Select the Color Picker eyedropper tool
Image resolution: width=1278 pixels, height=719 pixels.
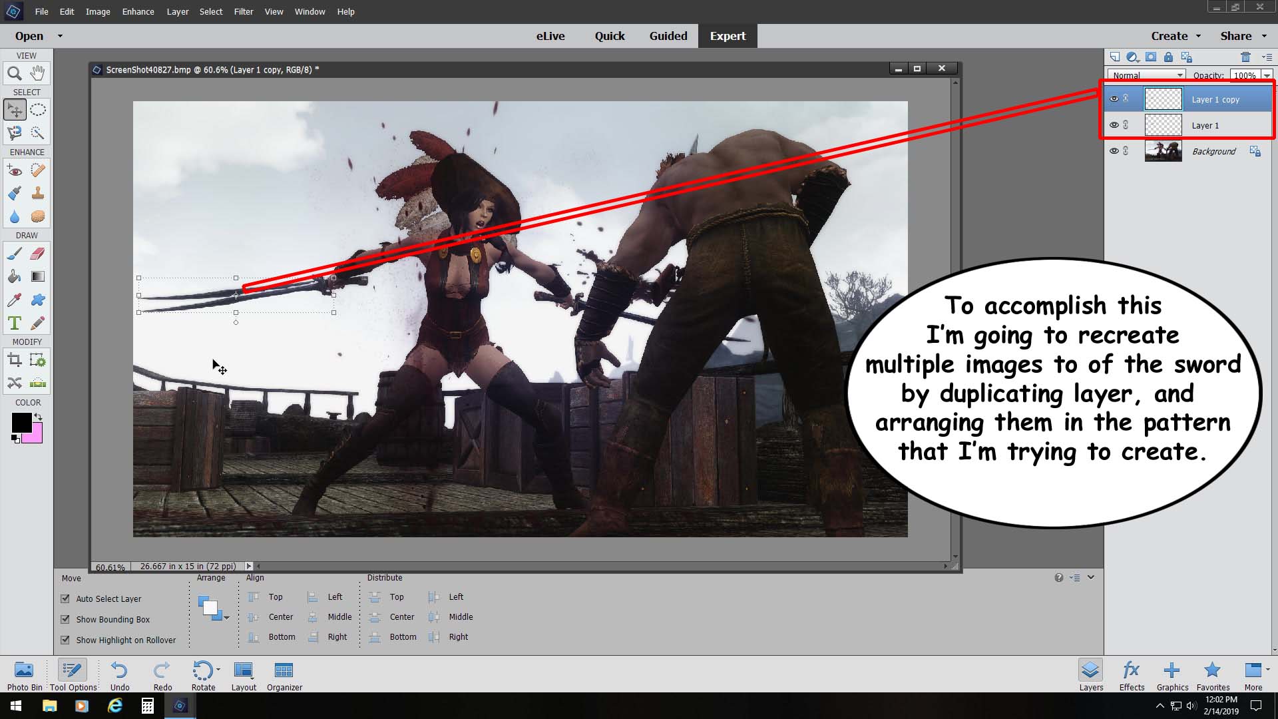(15, 300)
